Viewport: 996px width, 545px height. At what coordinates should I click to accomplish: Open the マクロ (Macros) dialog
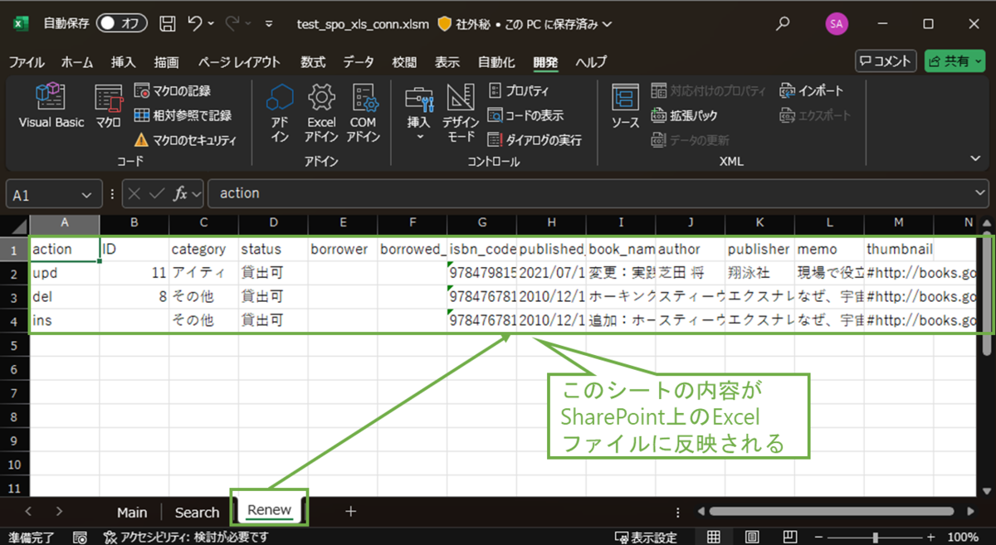[108, 105]
